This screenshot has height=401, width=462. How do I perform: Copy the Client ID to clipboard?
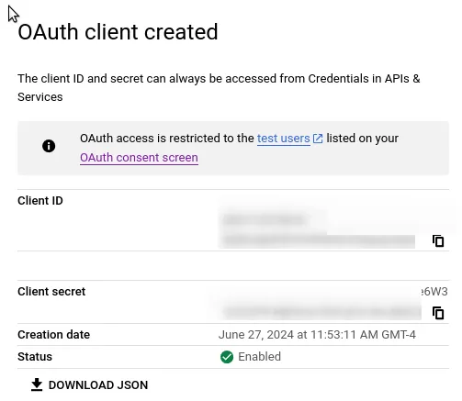[438, 241]
